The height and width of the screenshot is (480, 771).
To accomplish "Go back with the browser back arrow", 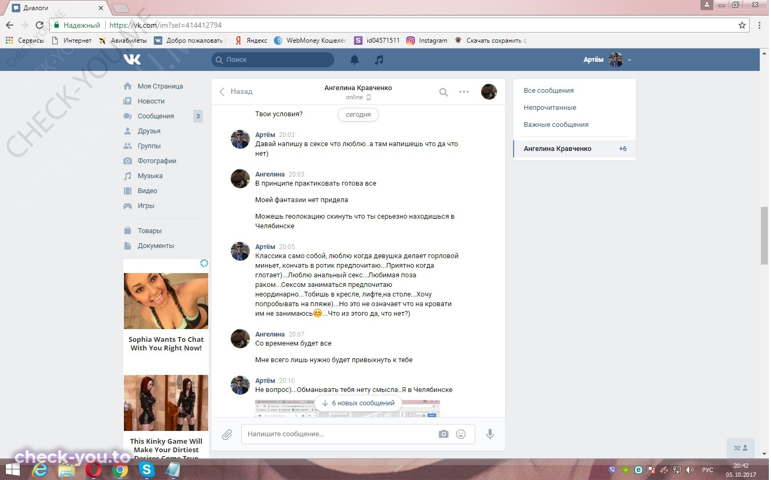I will (x=10, y=25).
